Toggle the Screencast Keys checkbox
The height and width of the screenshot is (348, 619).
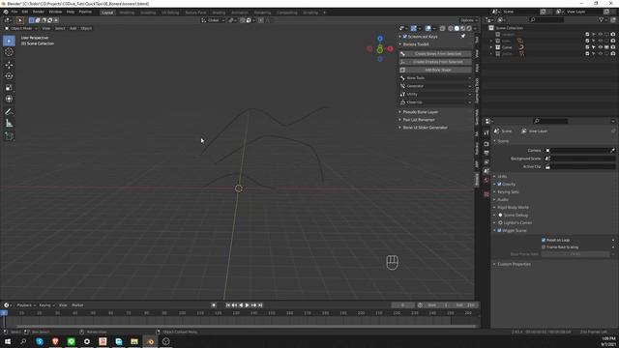404,37
